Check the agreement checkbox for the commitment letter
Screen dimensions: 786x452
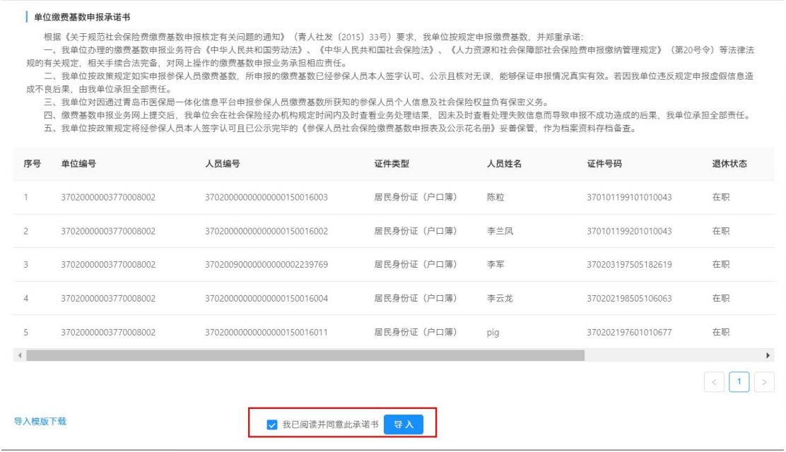(272, 424)
